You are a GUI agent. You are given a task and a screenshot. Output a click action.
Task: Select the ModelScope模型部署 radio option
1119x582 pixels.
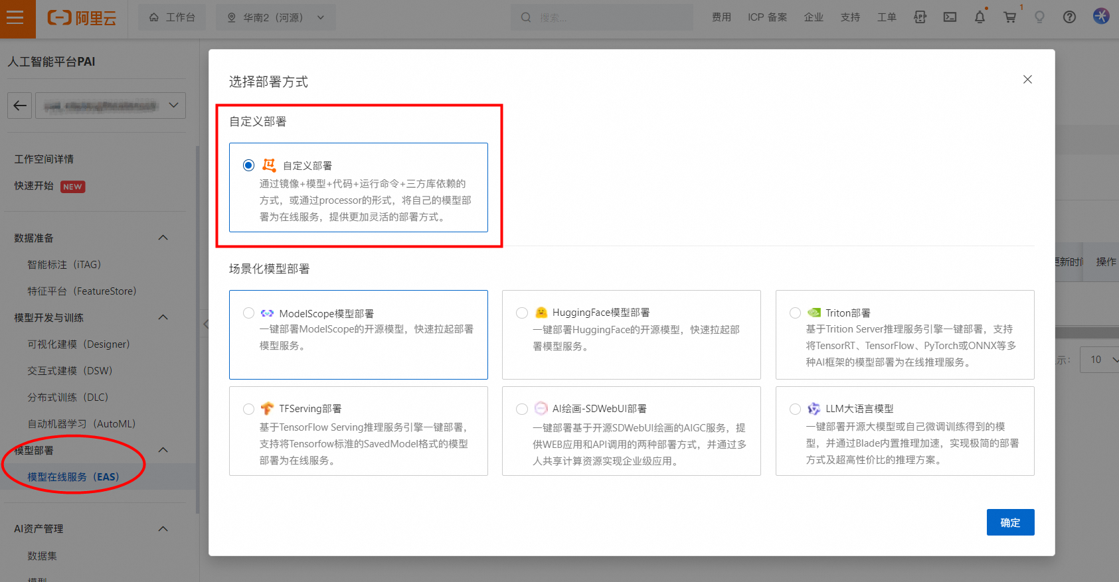pyautogui.click(x=248, y=313)
